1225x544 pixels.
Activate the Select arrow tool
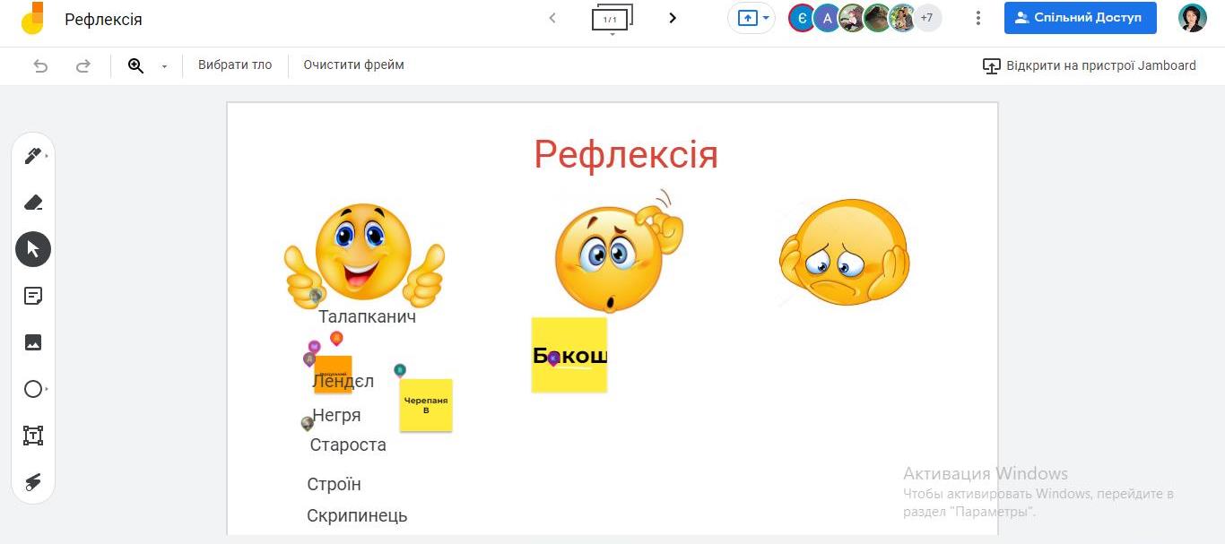pyautogui.click(x=33, y=249)
